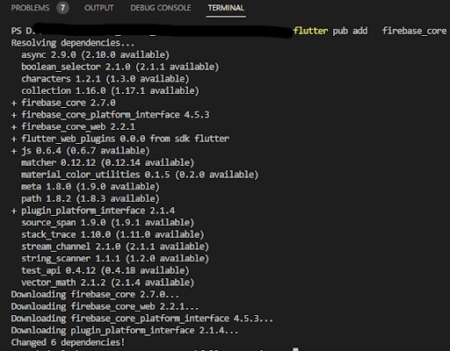Click the 'Changed 6 dependencies!' line
Viewport: 450px width, 351px height.
pyautogui.click(x=68, y=342)
